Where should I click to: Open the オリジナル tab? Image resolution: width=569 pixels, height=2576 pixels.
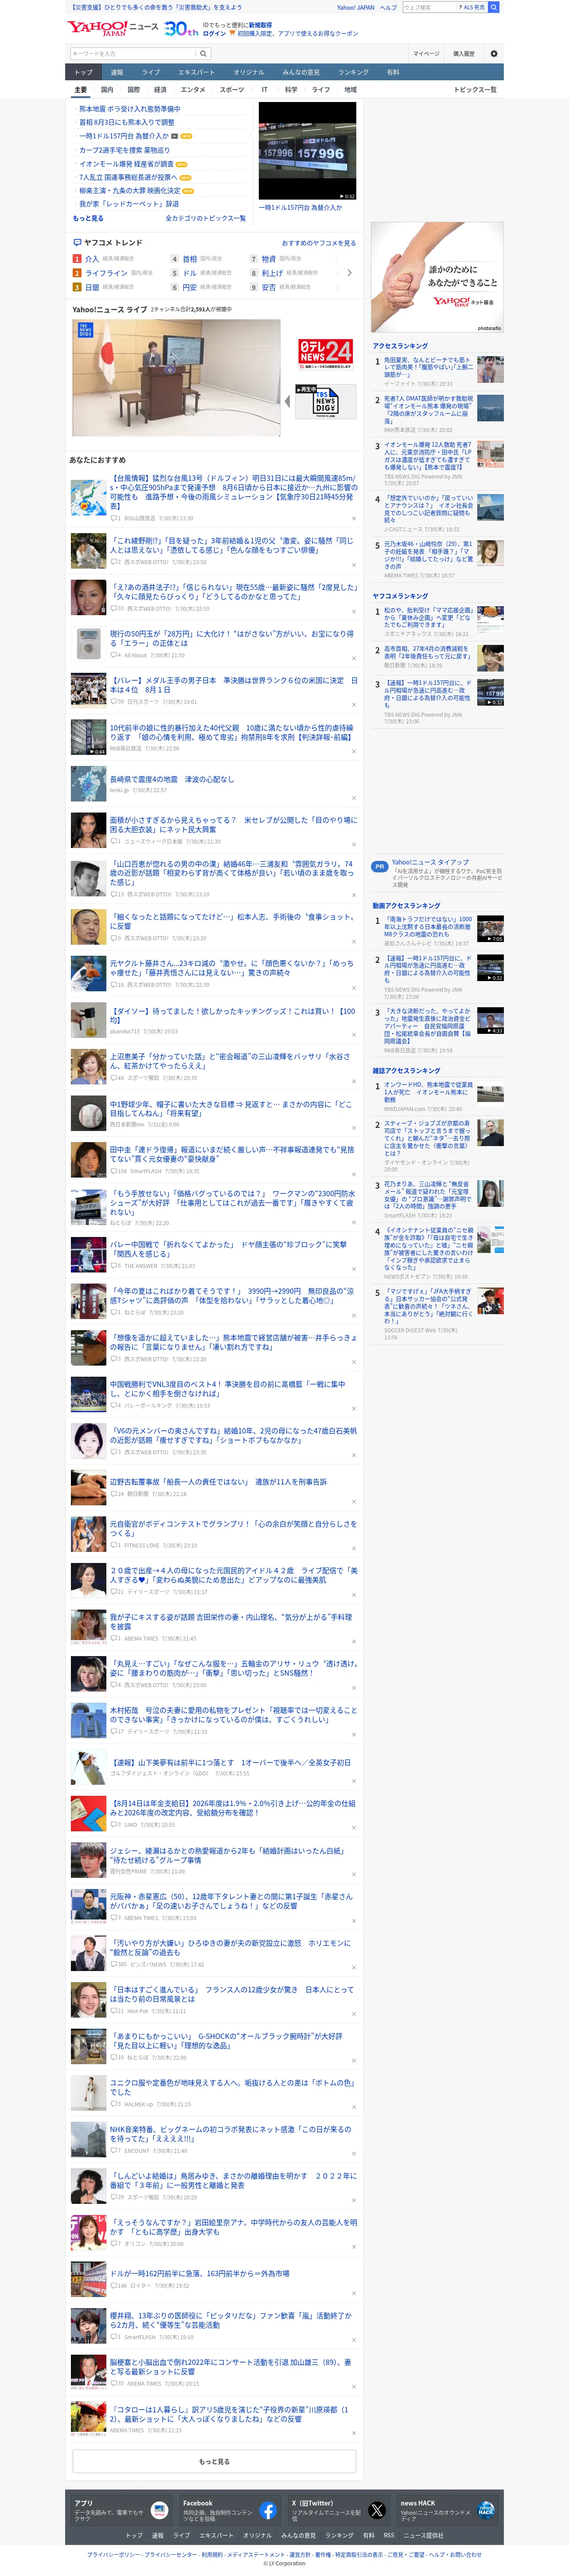[x=249, y=72]
